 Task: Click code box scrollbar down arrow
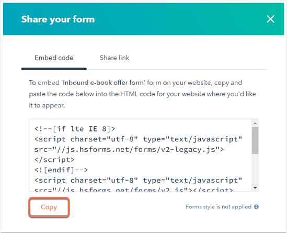coord(255,188)
